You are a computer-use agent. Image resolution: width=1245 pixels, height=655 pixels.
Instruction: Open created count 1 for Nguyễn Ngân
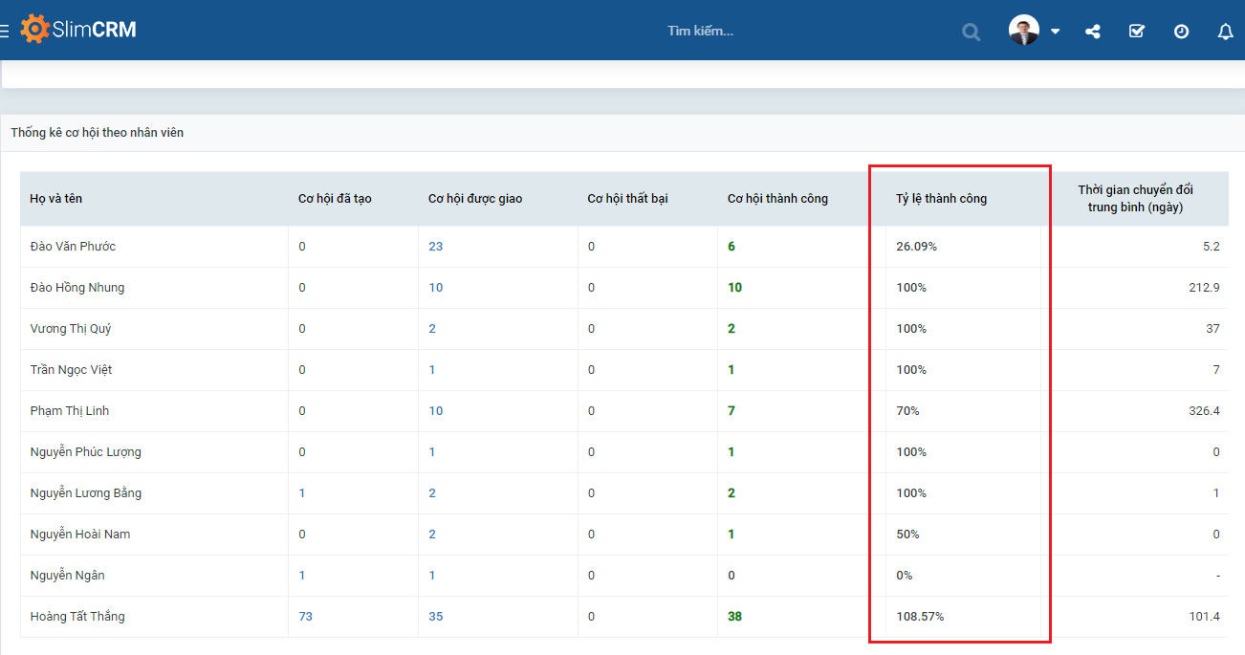pyautogui.click(x=302, y=576)
